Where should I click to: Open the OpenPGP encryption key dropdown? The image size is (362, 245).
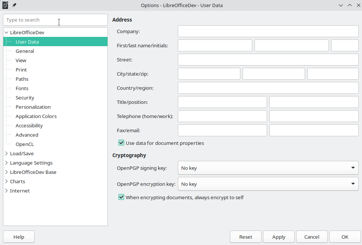point(268,184)
